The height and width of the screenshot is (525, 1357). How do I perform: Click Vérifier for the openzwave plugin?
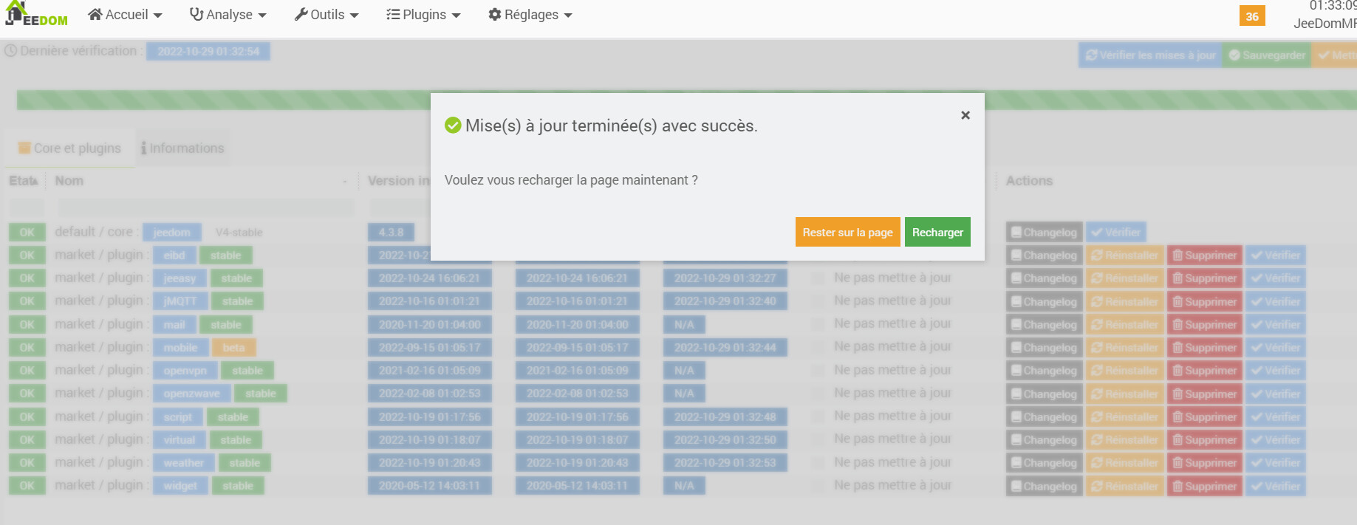[1276, 394]
